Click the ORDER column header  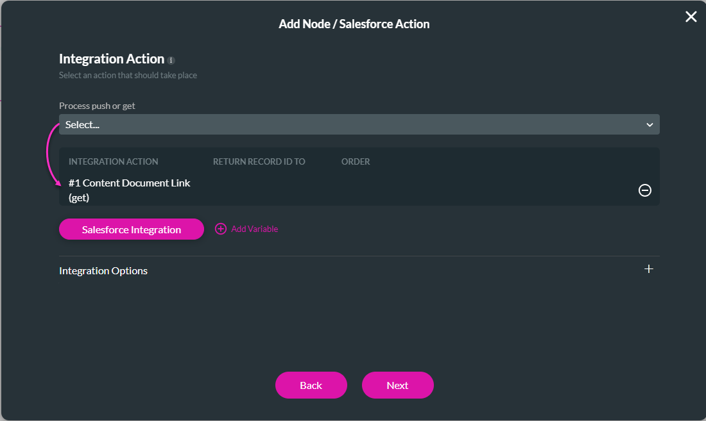tap(356, 161)
